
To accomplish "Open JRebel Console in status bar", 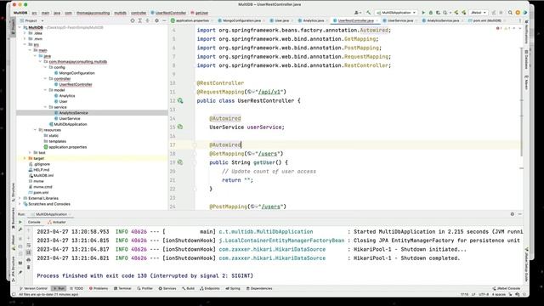I will [x=506, y=288].
